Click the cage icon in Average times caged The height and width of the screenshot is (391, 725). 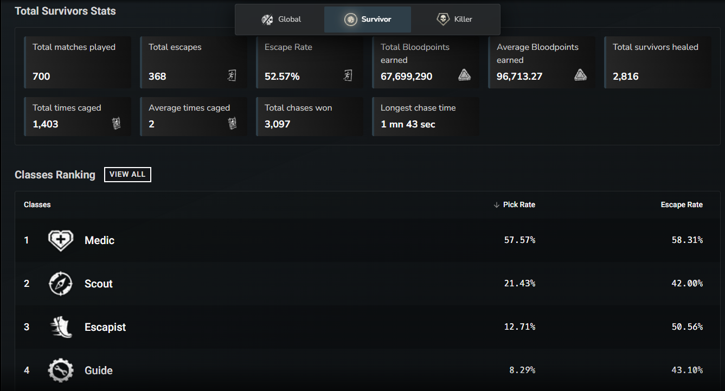click(x=232, y=124)
